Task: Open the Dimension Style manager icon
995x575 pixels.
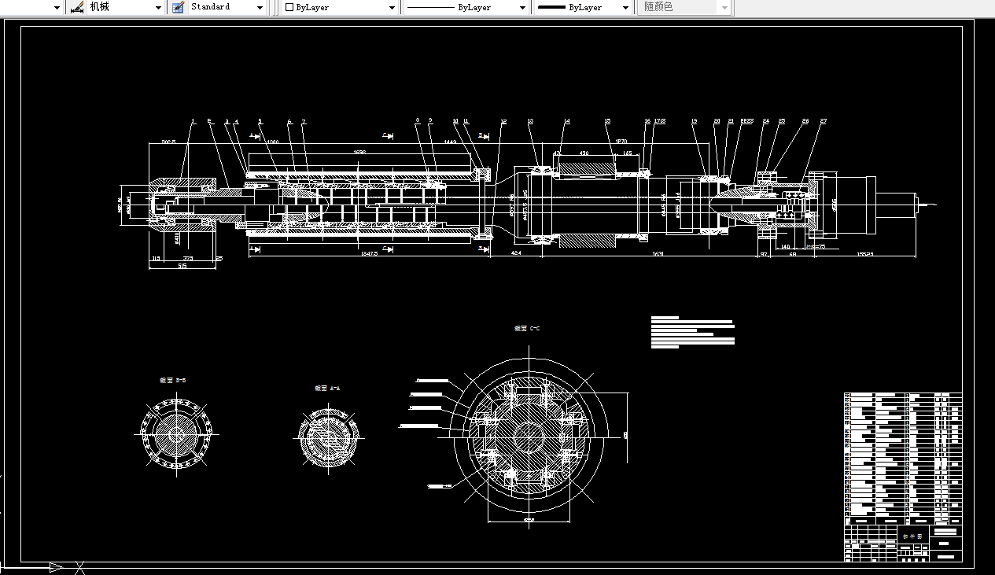Action: [76, 7]
